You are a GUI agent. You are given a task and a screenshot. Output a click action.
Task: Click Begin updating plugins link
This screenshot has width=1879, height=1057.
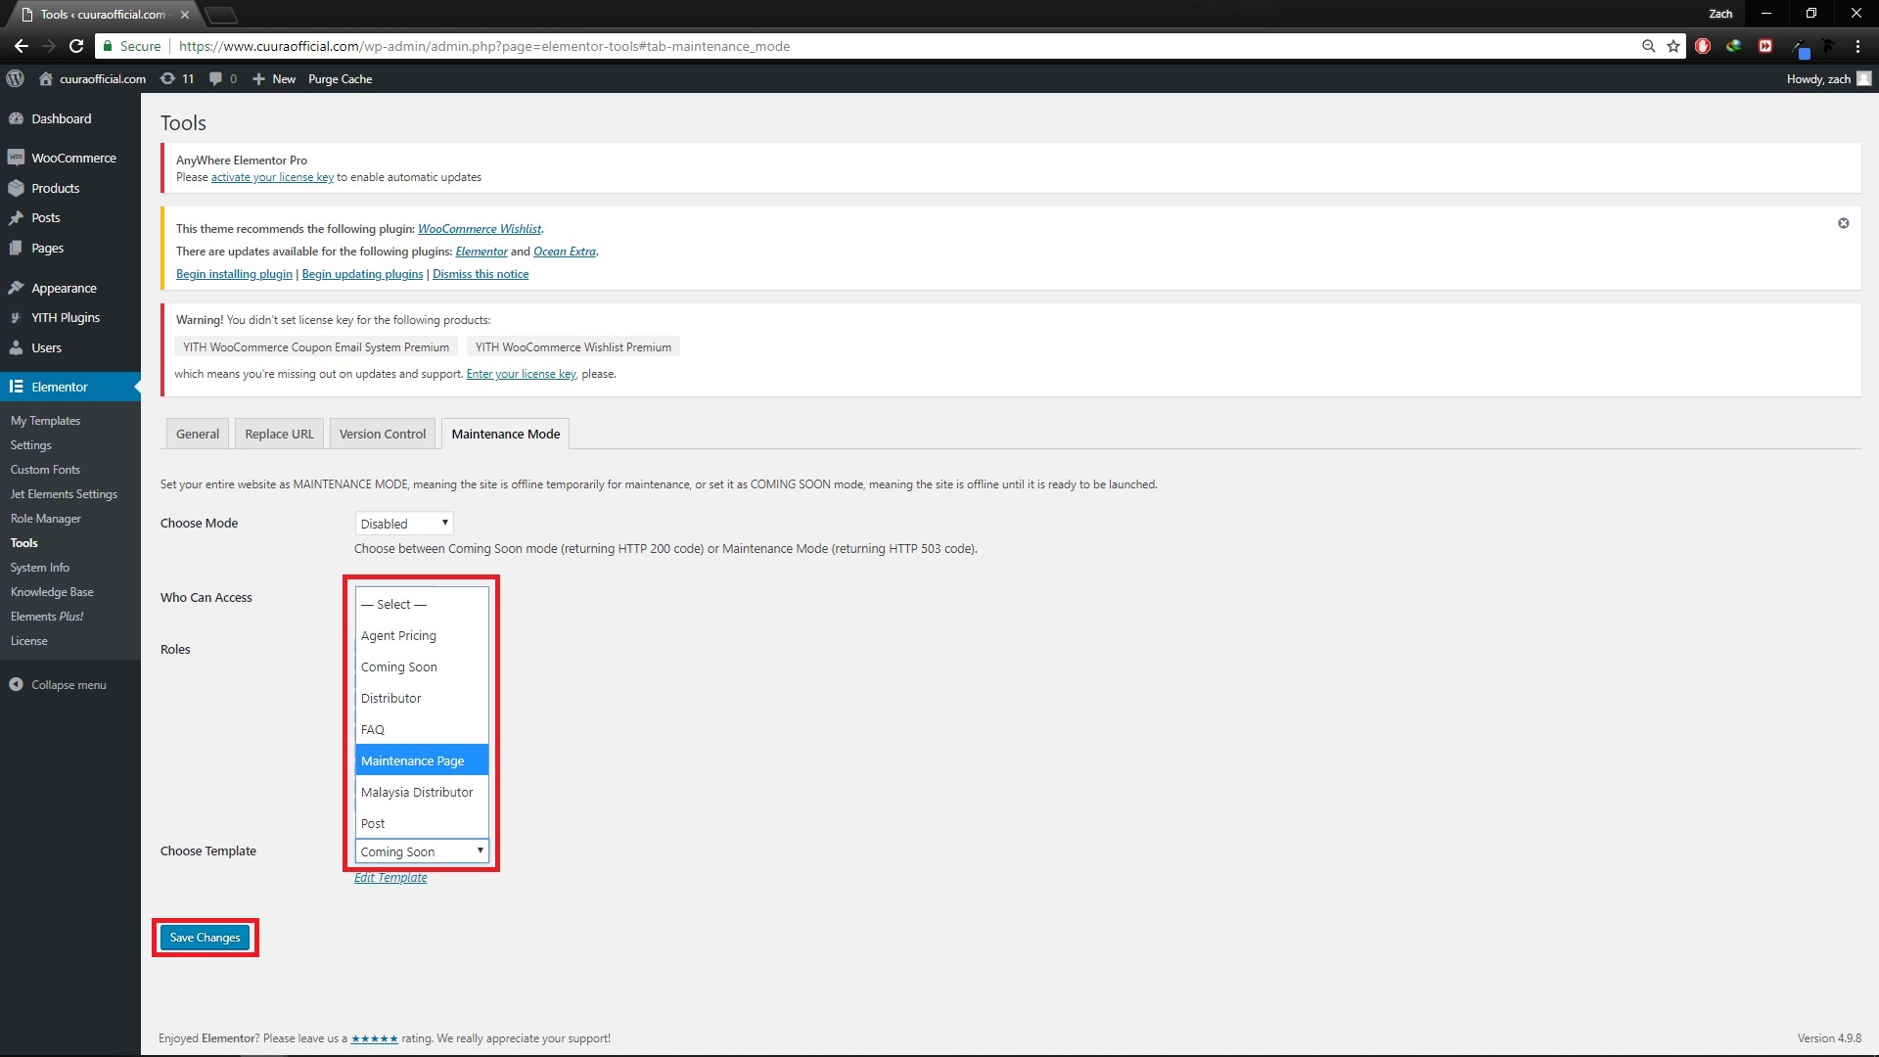point(362,274)
